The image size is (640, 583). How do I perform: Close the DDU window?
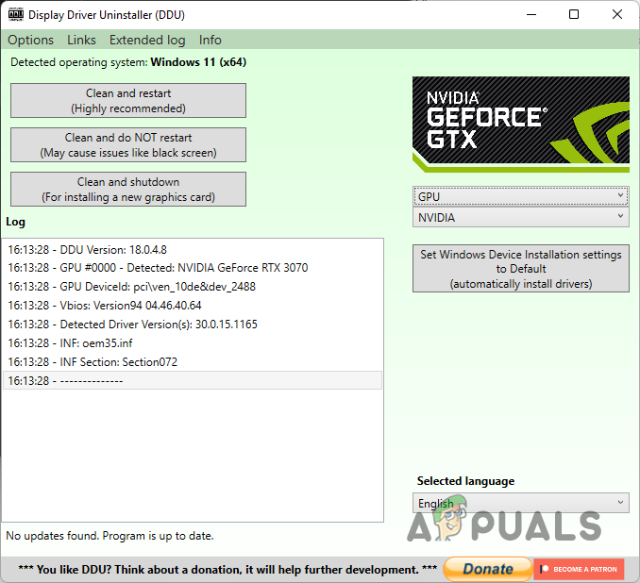(617, 15)
